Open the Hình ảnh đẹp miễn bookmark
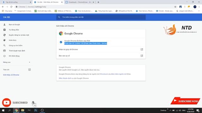Viewport: 202px width, 113px height. (x=43, y=11)
